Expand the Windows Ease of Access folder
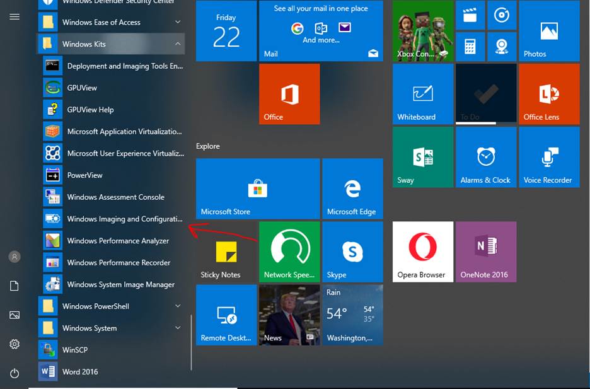The height and width of the screenshot is (389, 590). coord(111,22)
